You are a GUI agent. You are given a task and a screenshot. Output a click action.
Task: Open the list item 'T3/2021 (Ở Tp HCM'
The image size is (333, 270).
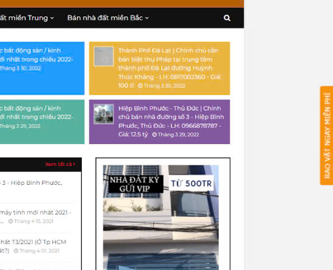click(x=33, y=242)
